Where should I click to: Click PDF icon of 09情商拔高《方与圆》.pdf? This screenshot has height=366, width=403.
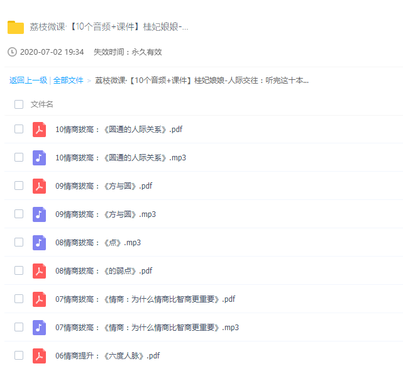(x=40, y=186)
